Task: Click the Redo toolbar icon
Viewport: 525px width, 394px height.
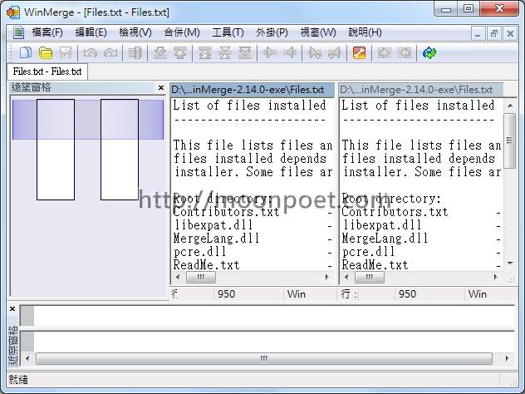Action: tap(110, 53)
